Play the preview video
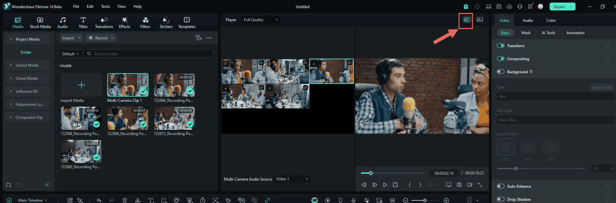 click(x=385, y=185)
